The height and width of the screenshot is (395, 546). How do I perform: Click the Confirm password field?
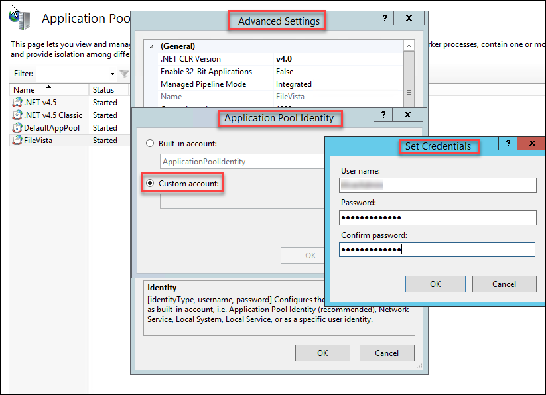437,250
